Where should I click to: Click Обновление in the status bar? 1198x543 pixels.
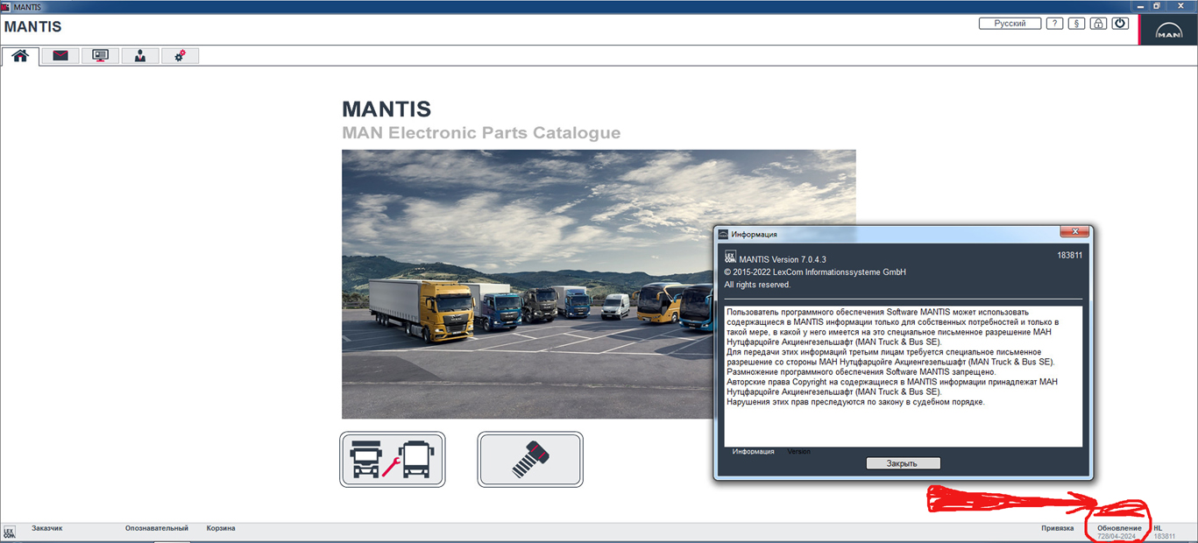tap(1119, 529)
